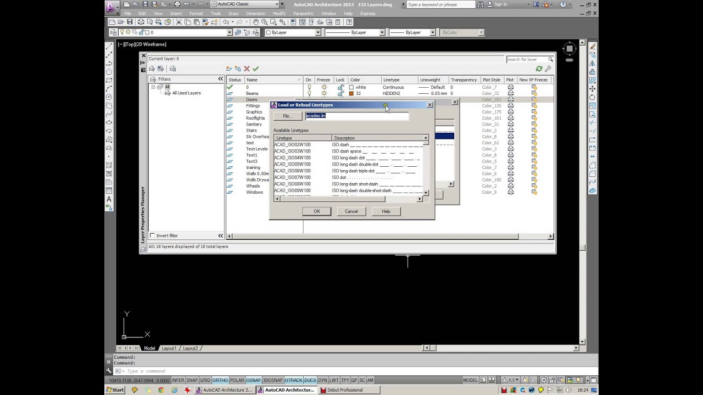Viewport: 703px width, 395px height.
Task: Toggle OTRACK in status bar
Action: point(294,380)
